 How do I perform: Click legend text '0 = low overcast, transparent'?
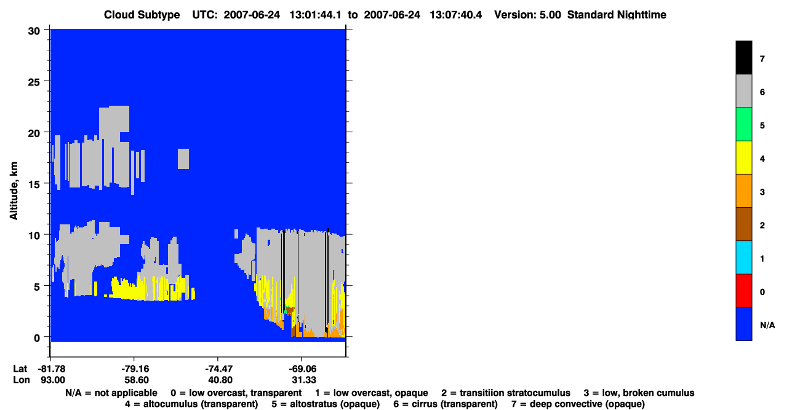coord(236,393)
